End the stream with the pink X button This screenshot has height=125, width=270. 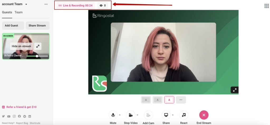click(x=204, y=115)
